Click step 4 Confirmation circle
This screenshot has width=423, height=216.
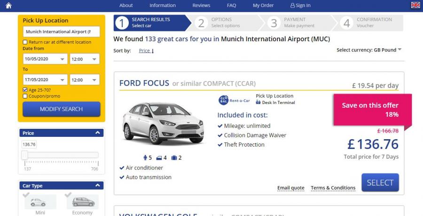347,23
